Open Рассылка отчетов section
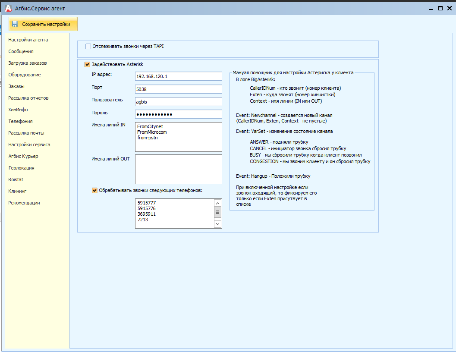 pos(28,98)
